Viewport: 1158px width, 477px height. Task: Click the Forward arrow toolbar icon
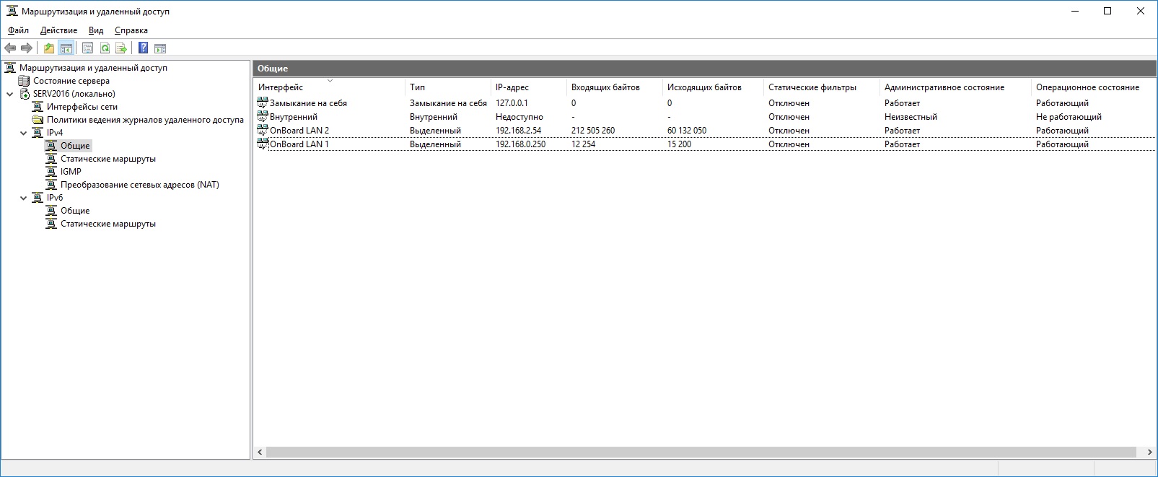pos(27,48)
